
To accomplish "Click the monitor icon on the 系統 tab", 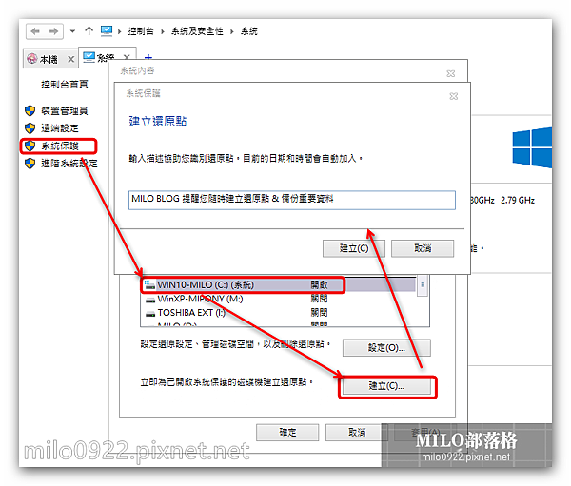I will pyautogui.click(x=89, y=57).
